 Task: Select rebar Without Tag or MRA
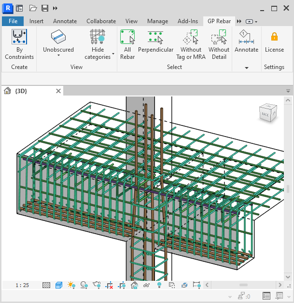(x=191, y=44)
